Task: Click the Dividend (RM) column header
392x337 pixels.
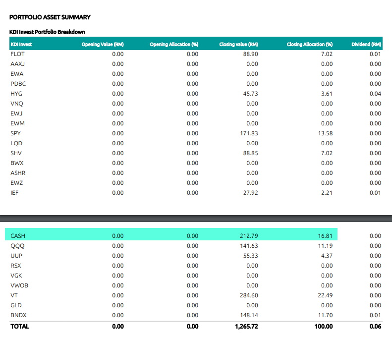Action: click(366, 44)
